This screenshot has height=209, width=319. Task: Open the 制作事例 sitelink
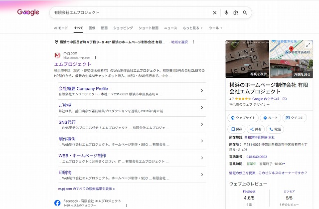point(67,139)
